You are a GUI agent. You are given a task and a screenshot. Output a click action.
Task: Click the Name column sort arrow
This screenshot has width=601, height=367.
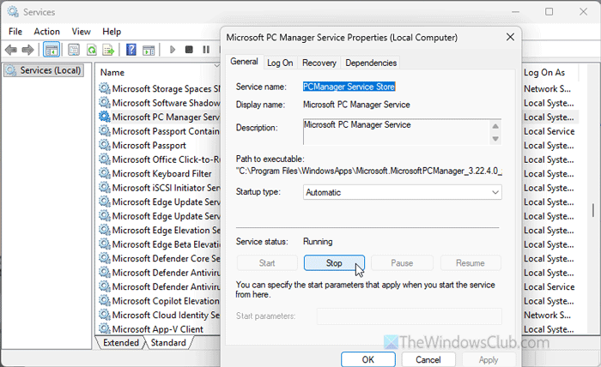pyautogui.click(x=216, y=66)
